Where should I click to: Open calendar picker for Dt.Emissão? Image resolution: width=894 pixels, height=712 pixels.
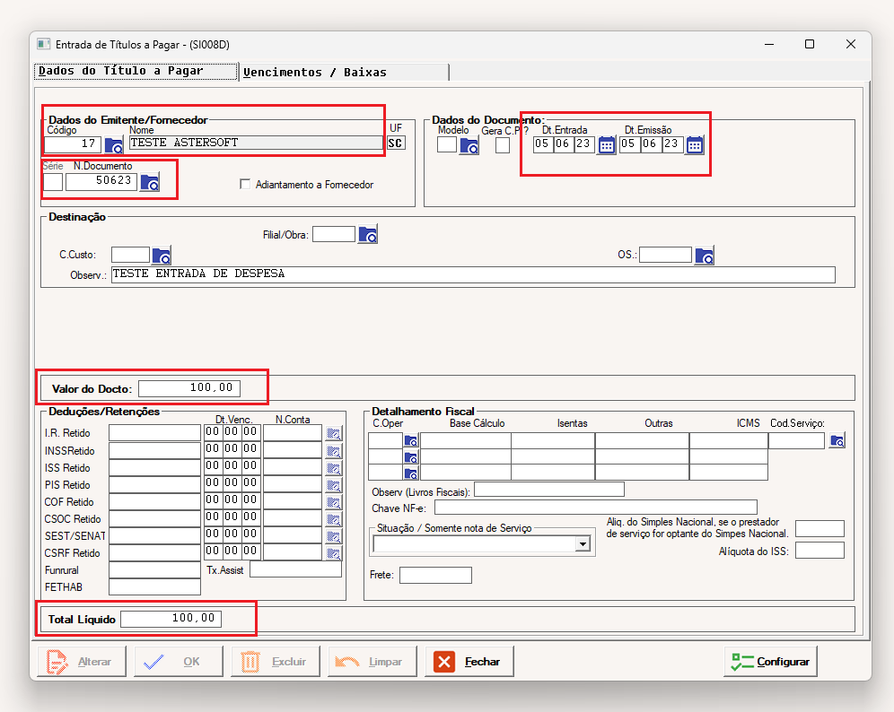pyautogui.click(x=695, y=145)
